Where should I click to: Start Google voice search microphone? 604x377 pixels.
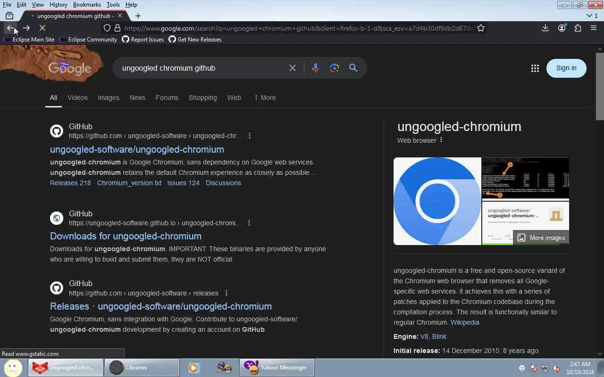[316, 68]
